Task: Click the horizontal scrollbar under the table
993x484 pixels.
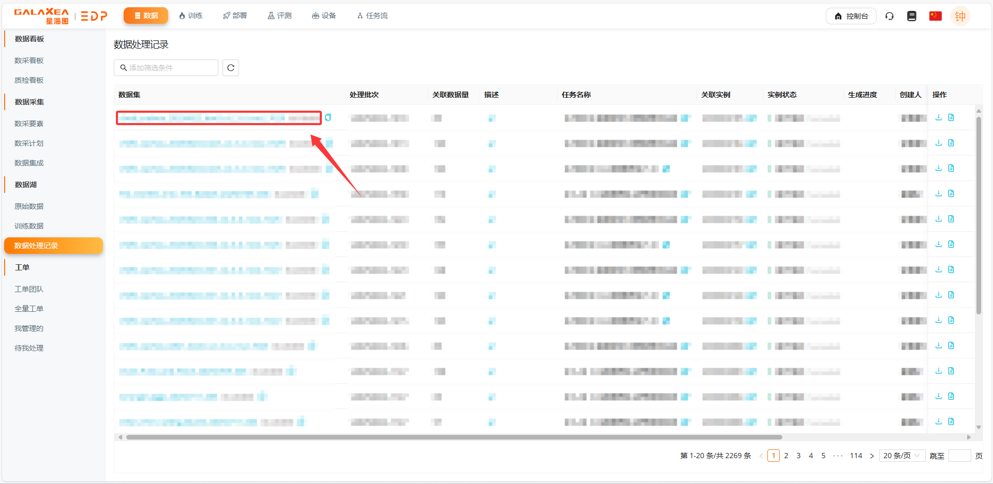Action: click(x=454, y=437)
